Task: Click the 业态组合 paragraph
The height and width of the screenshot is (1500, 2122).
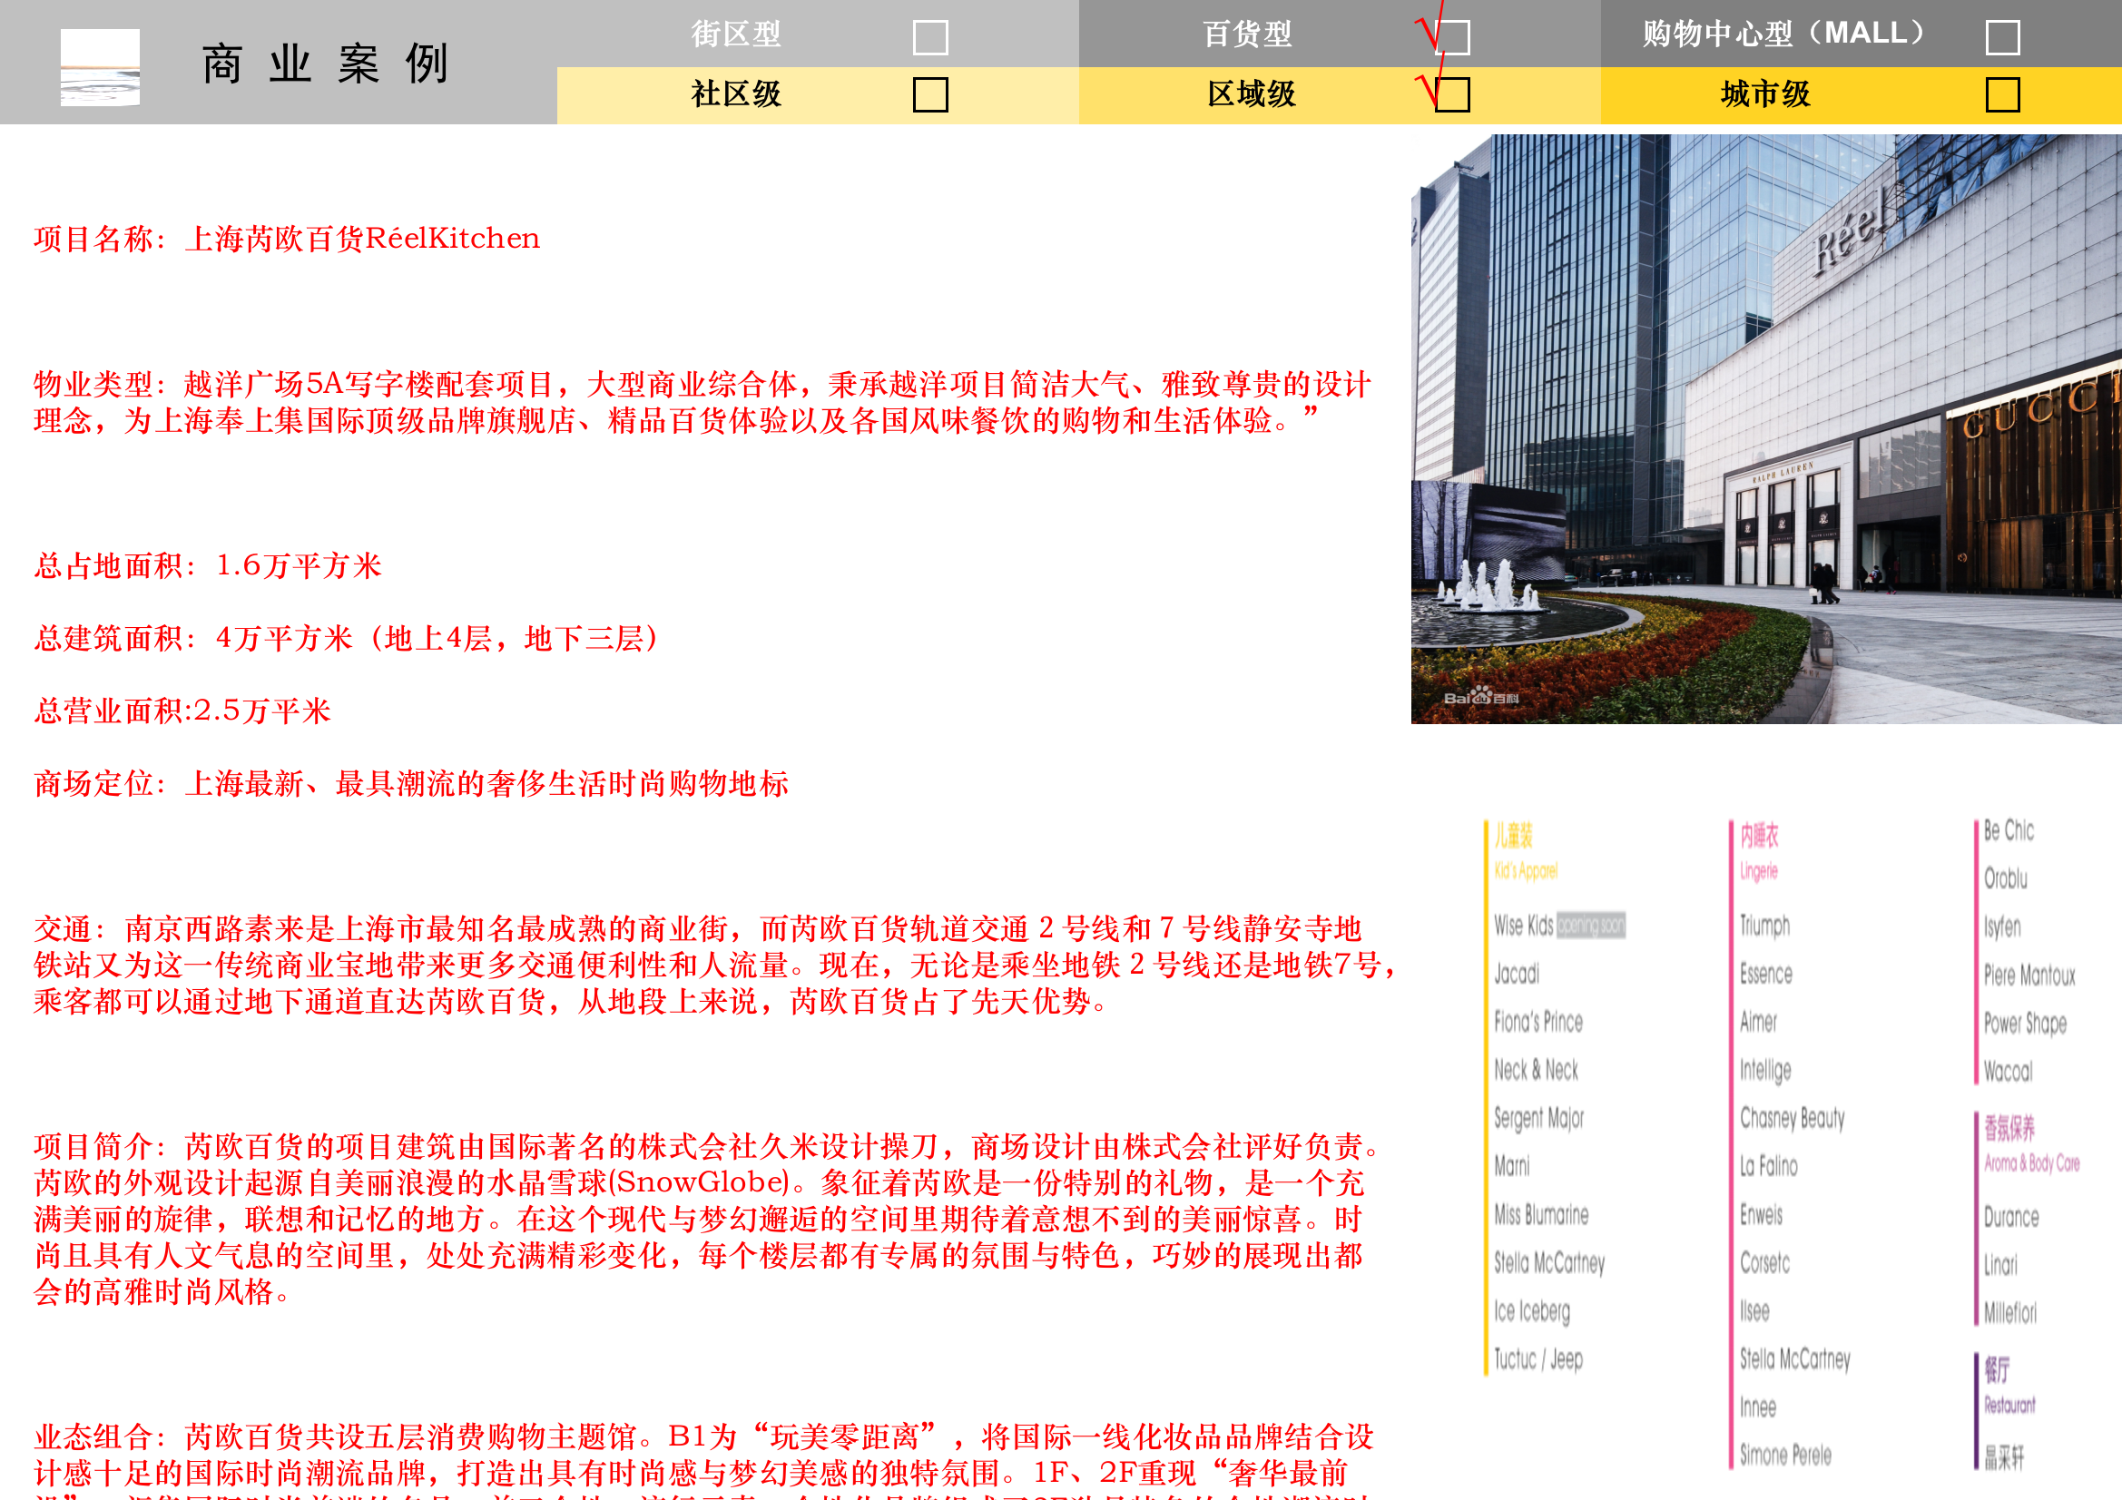Action: coord(702,1460)
